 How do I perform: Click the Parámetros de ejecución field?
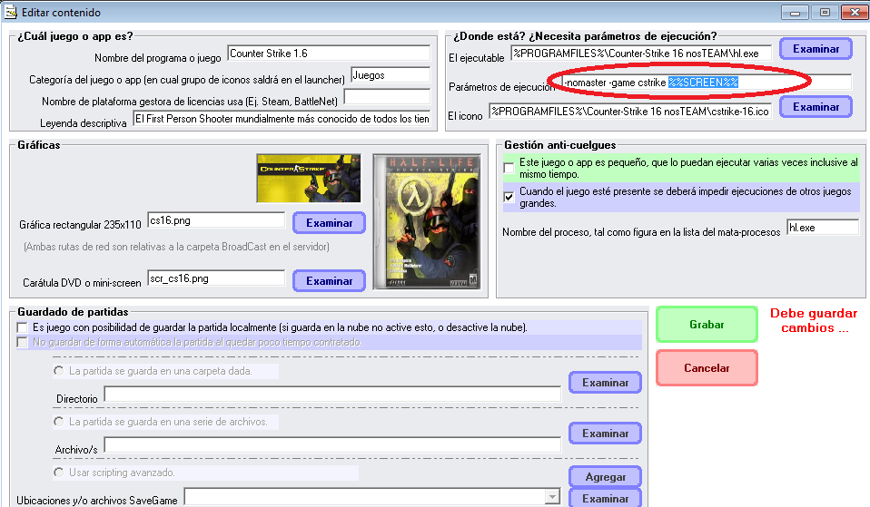point(707,82)
